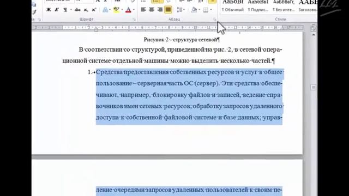Apply yellow text highlight color
349x196 pixels.
(116, 10)
